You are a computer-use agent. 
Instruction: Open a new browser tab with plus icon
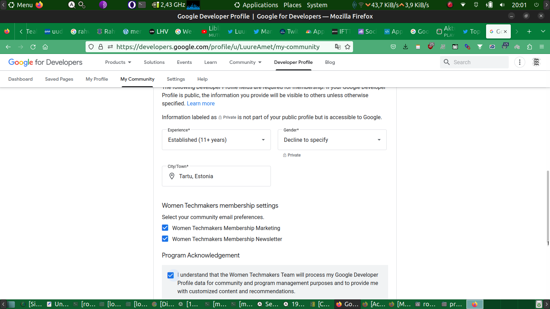[529, 32]
